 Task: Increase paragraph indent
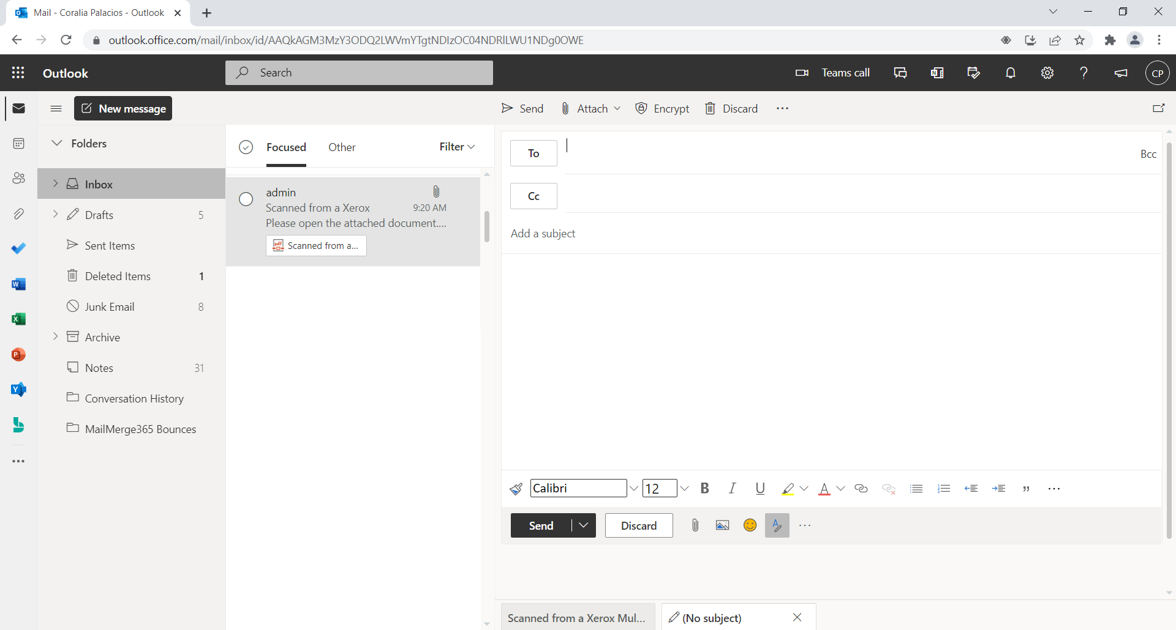[998, 488]
